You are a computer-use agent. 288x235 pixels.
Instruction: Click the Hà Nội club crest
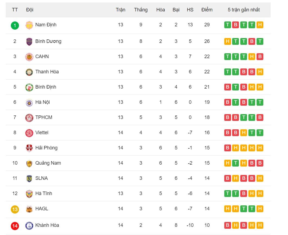click(29, 103)
